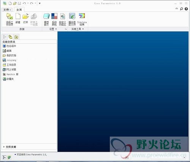Screen dimensions: 190x162
Task: Click the Select Working Directory icon
Action: (9, 19)
